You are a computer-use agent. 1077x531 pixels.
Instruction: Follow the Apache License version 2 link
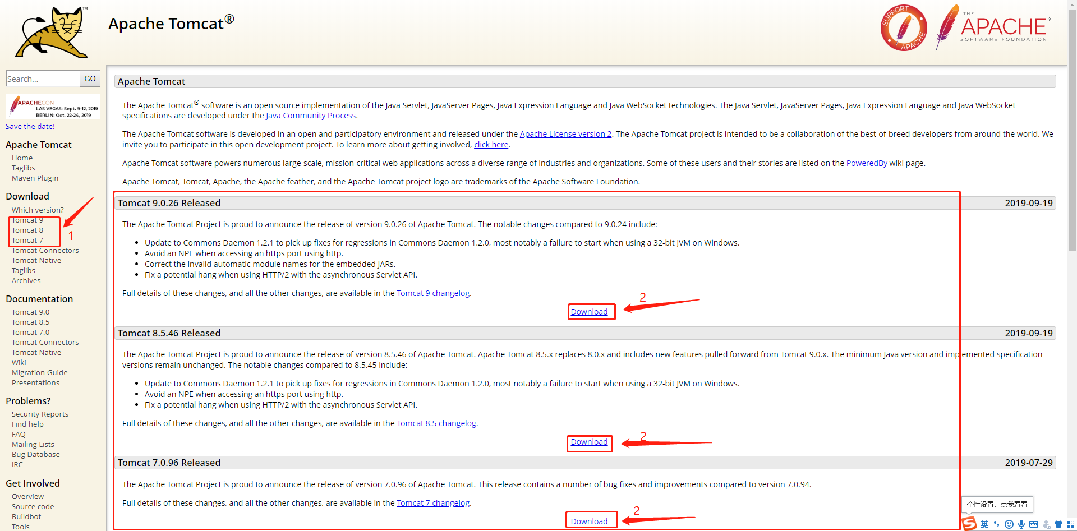click(x=565, y=134)
